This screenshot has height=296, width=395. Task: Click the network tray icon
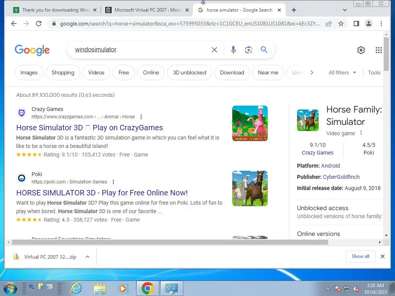(x=347, y=289)
